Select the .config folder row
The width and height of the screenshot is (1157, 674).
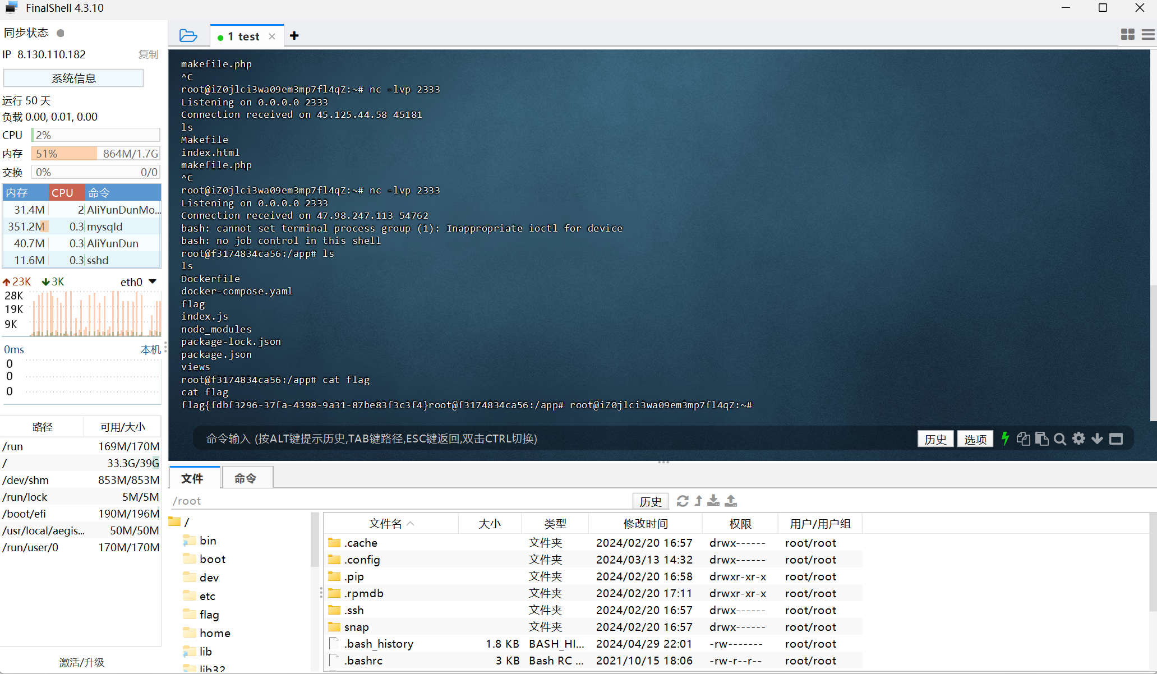coord(593,560)
